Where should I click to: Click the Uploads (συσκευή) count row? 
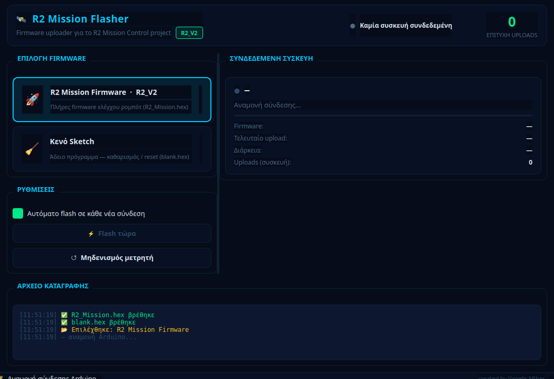pyautogui.click(x=383, y=163)
